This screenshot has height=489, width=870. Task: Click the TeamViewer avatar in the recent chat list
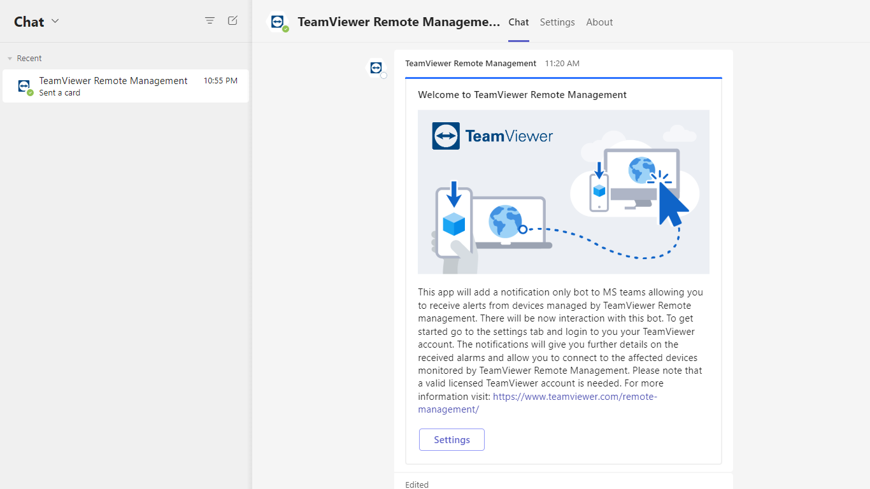24,86
